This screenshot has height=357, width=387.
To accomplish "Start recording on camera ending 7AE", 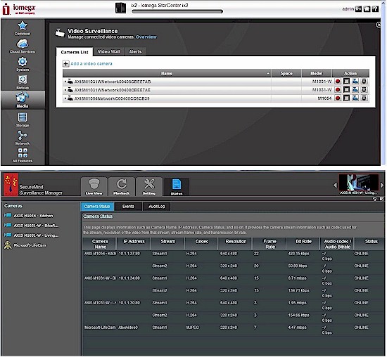I will click(338, 90).
